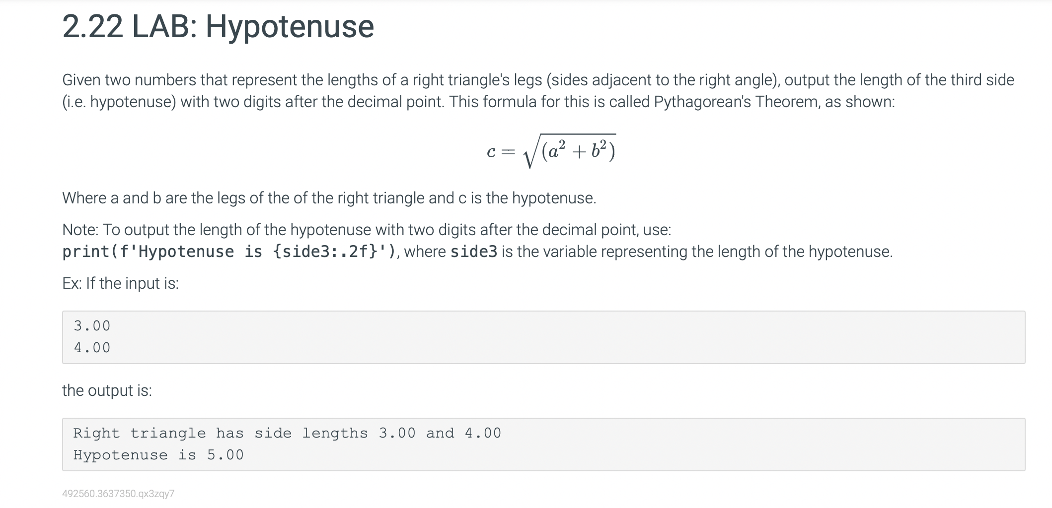The height and width of the screenshot is (508, 1052).
Task: Click inside the example output box
Action: [x=543, y=444]
